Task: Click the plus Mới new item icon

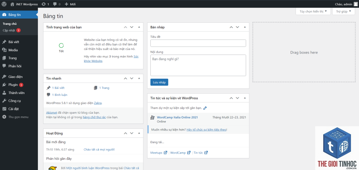Action: coord(66,4)
